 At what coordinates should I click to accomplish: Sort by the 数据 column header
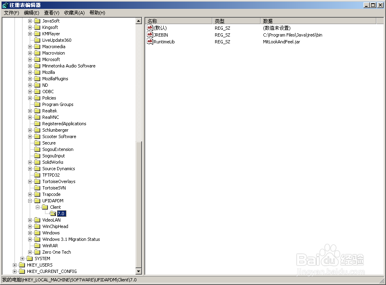coord(318,21)
